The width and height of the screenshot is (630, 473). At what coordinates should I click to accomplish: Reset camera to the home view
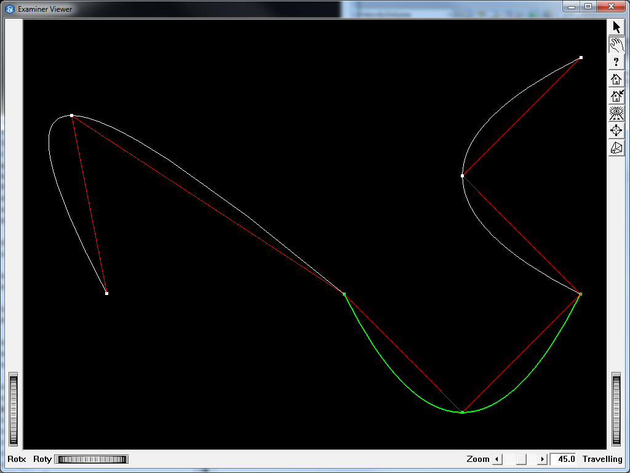pos(616,78)
